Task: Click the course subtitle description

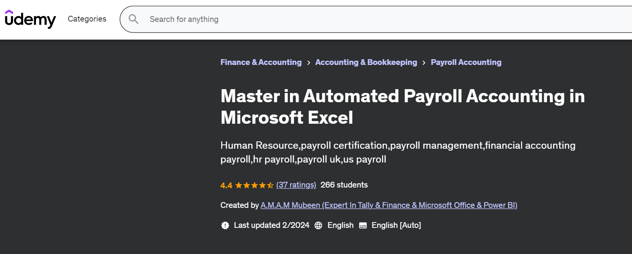Action: click(x=398, y=152)
